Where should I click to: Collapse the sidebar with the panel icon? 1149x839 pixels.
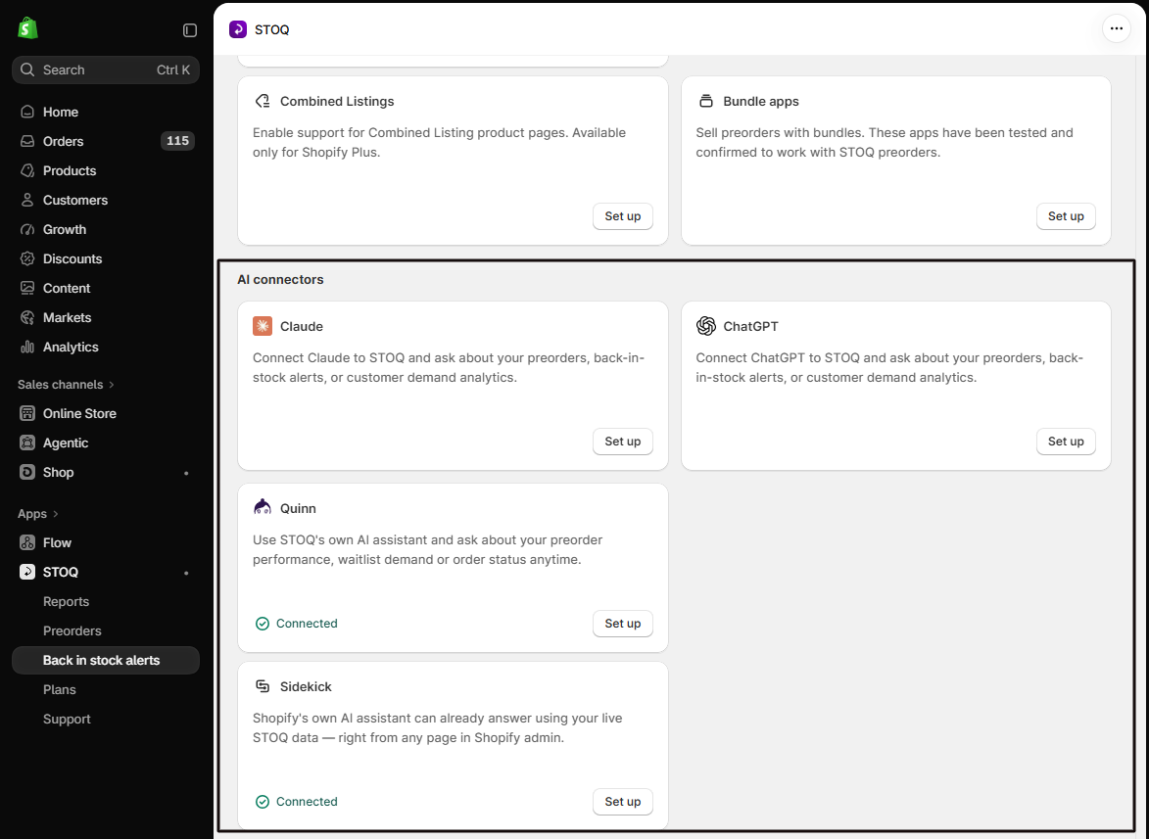(190, 30)
